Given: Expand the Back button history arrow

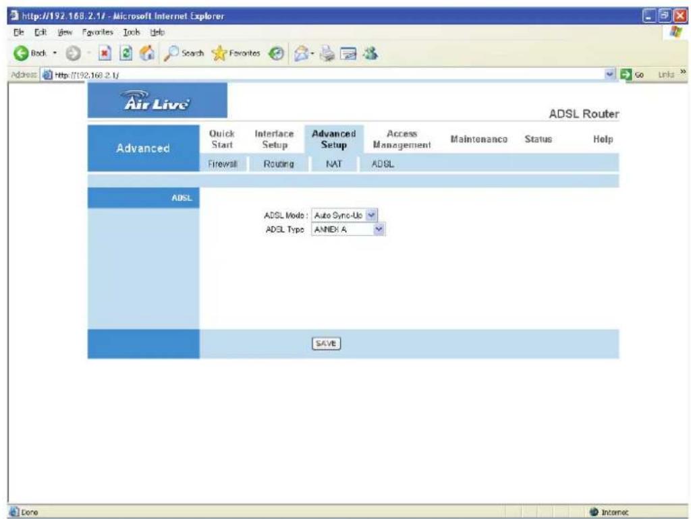Looking at the screenshot, I should (x=55, y=53).
